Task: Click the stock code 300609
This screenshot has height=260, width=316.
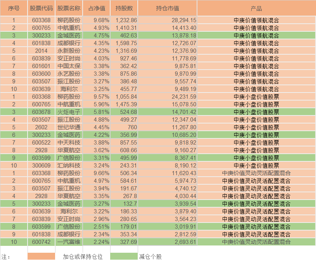Action: (41, 166)
